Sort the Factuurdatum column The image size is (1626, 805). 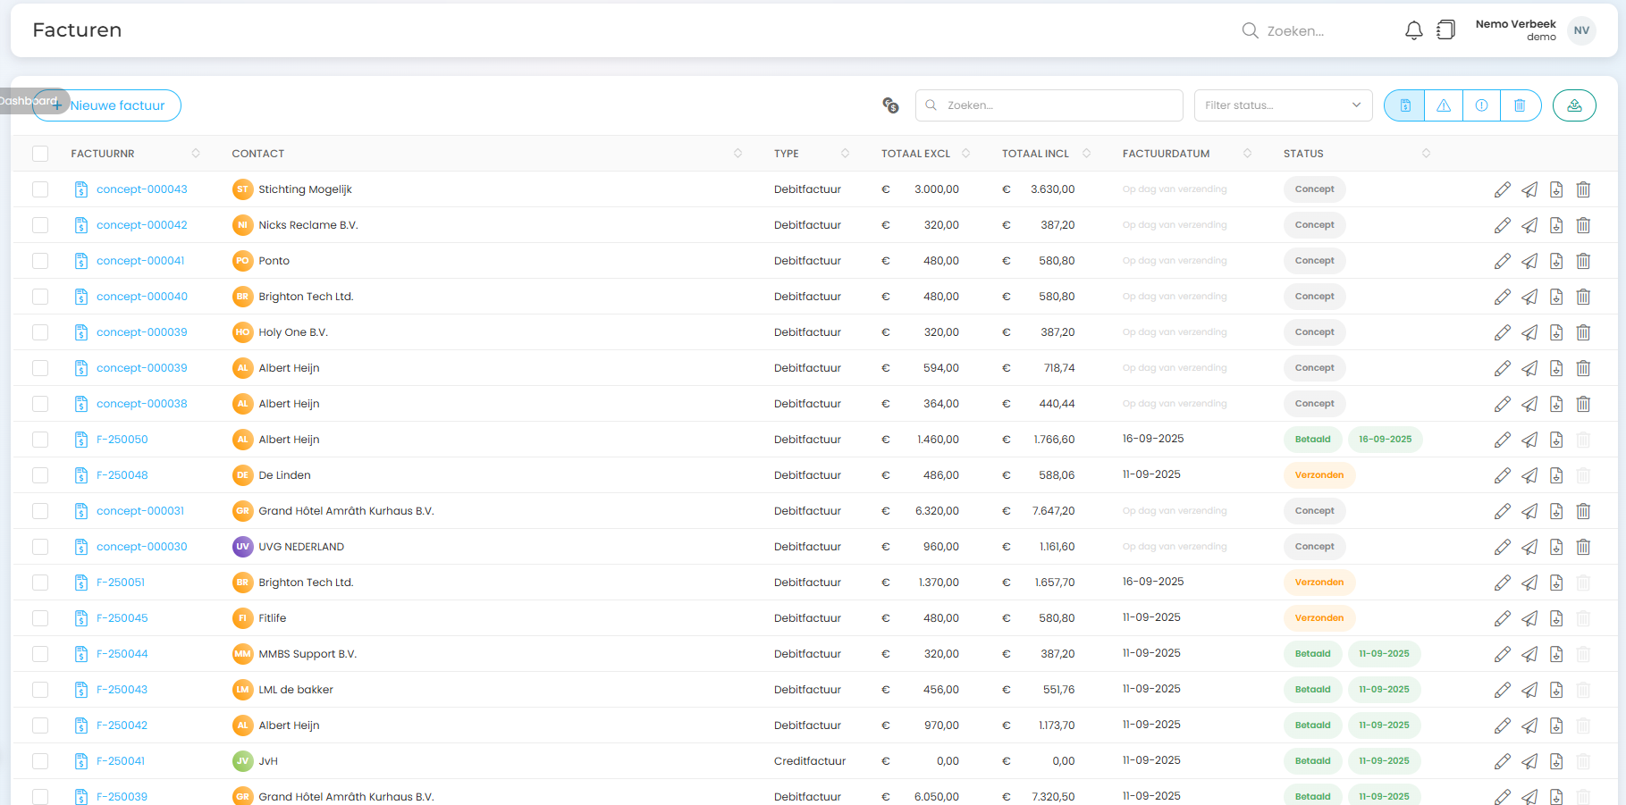point(1247,154)
